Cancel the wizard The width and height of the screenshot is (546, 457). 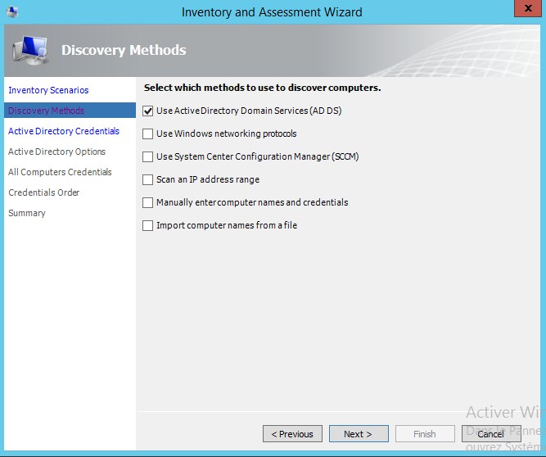coord(491,434)
